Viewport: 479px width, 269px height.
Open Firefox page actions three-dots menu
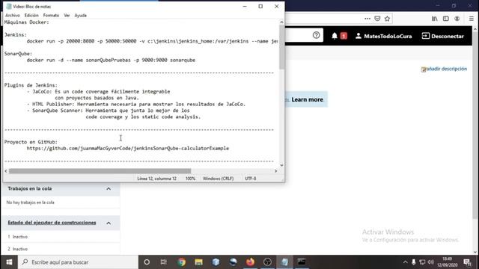[367, 19]
